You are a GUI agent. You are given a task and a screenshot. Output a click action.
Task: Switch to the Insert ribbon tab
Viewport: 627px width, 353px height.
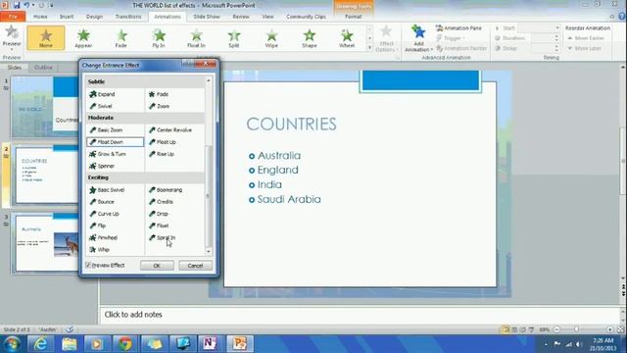(67, 17)
